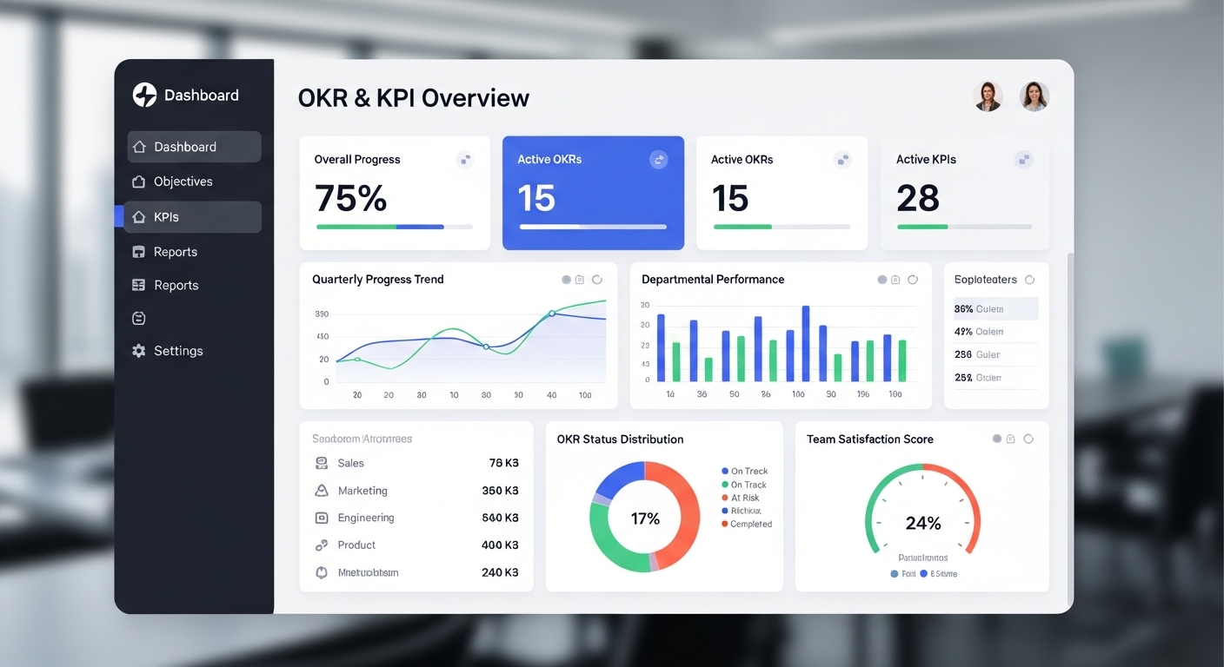
Task: Toggle the gray dot on Team Satisfaction Score
Action: 997,439
